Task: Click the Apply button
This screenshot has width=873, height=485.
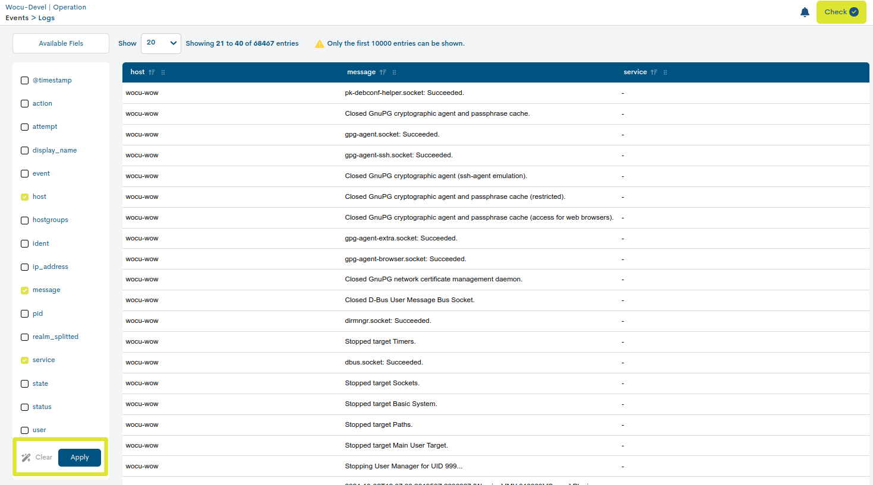Action: (79, 457)
